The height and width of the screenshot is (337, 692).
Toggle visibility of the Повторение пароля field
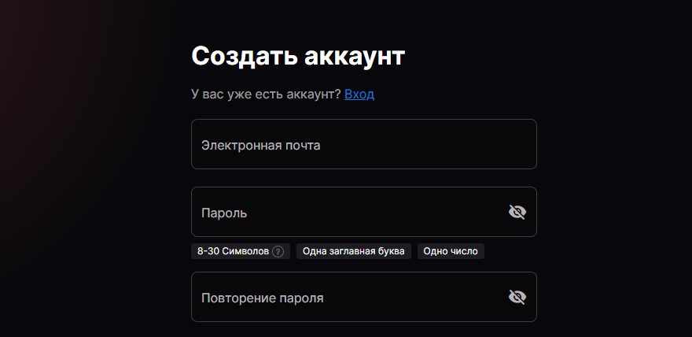point(517,297)
